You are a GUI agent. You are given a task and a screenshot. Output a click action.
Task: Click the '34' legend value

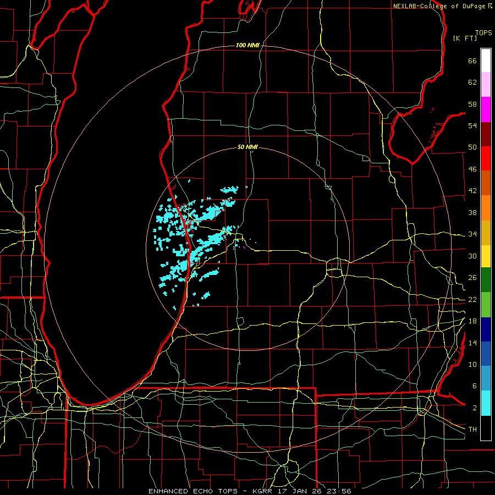coord(472,234)
